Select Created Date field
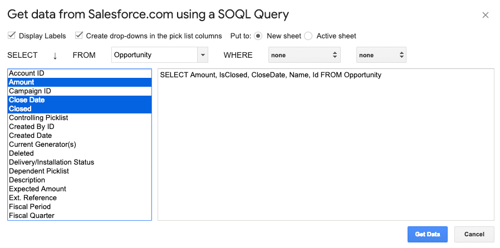500x248 pixels. [80, 136]
